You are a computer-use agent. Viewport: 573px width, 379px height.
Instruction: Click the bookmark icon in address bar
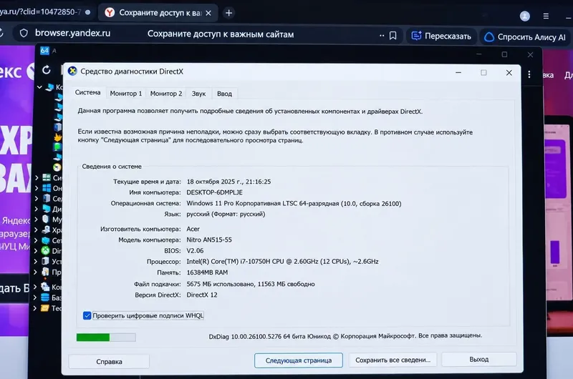click(x=393, y=35)
